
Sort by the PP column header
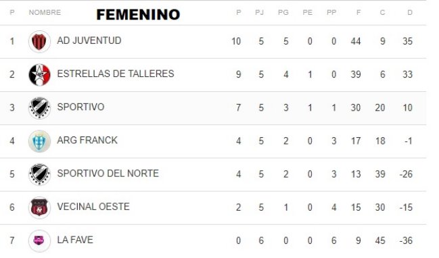pyautogui.click(x=331, y=13)
